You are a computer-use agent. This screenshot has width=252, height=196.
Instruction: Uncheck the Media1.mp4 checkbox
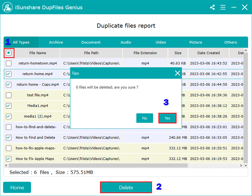[x=9, y=106]
